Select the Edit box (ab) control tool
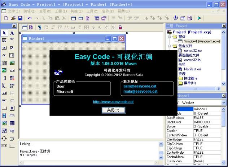The width and height of the screenshot is (228, 167). 4,40
